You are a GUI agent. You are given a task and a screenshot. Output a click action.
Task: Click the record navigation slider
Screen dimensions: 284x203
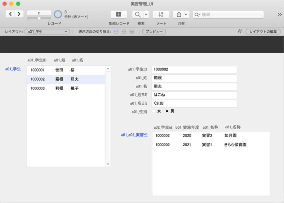[39, 18]
